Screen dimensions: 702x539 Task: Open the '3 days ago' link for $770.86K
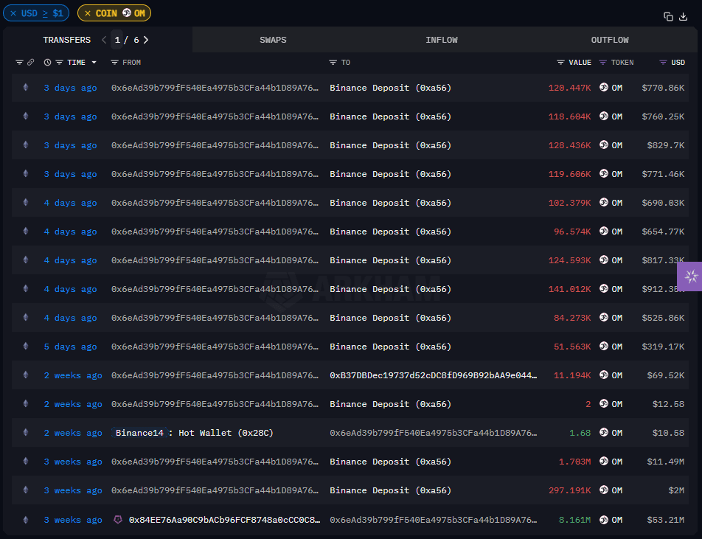pyautogui.click(x=70, y=88)
